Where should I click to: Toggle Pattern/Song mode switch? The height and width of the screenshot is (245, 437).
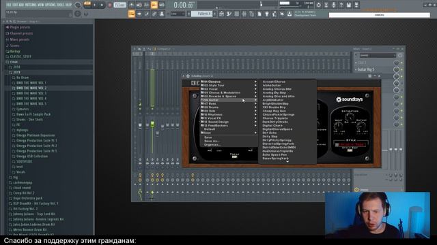tap(87, 5)
